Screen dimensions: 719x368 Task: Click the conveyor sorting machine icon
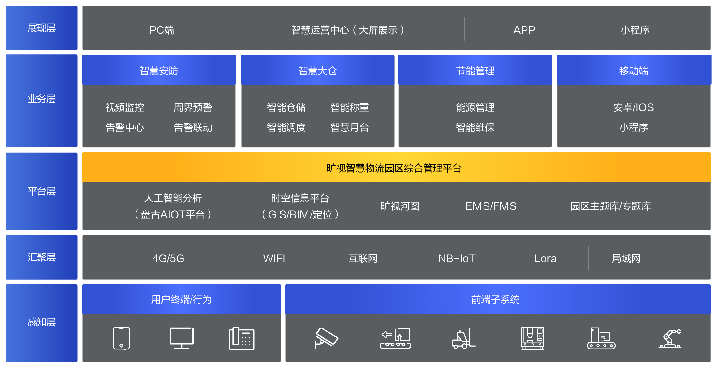395,338
